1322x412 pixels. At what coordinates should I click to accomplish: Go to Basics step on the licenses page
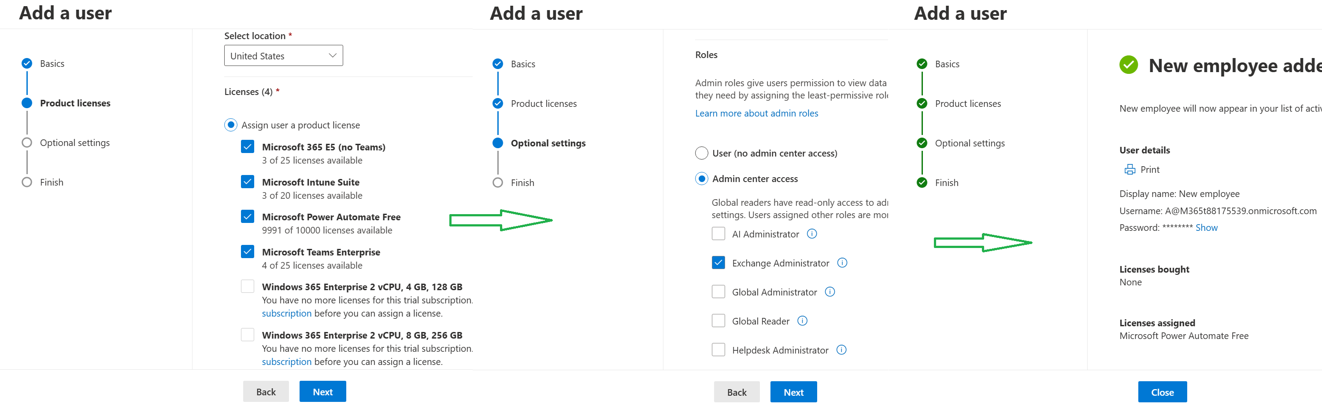pyautogui.click(x=52, y=64)
